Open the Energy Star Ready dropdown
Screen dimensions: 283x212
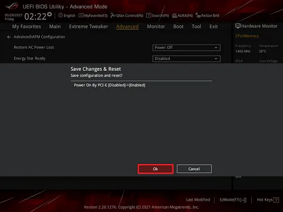(186, 59)
